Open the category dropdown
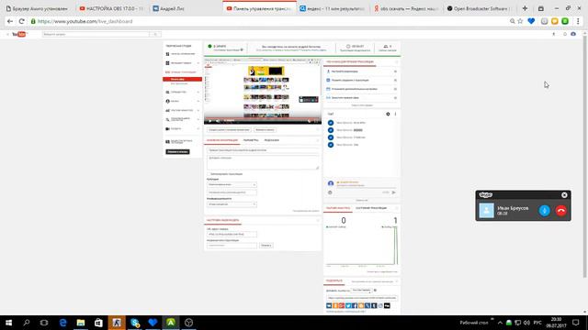Screen dimensions: 588x330 [232, 185]
